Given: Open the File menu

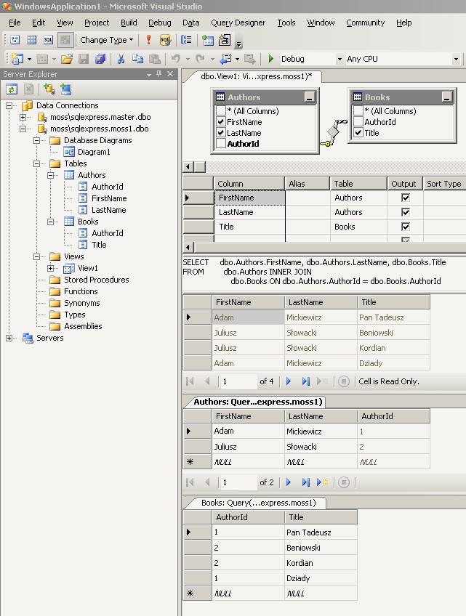Looking at the screenshot, I should click(15, 23).
